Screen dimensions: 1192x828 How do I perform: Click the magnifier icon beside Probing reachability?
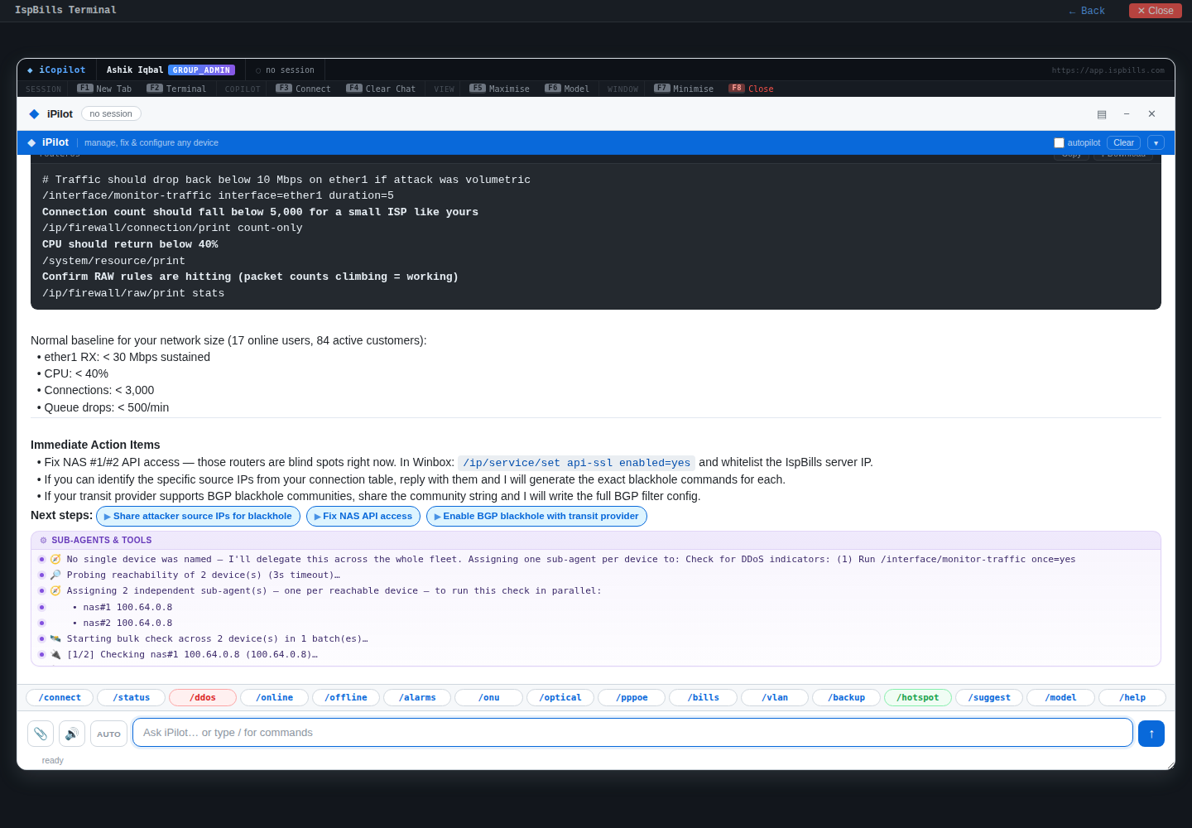55,575
